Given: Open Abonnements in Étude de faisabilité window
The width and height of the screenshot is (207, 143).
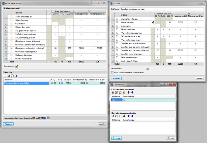Looking at the screenshot, I should [17, 66].
